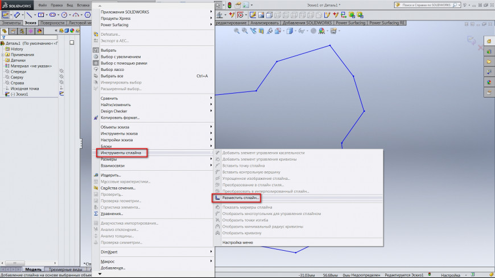The height and width of the screenshot is (278, 495).
Task: Switch to the Элементы tab
Action: click(x=11, y=23)
